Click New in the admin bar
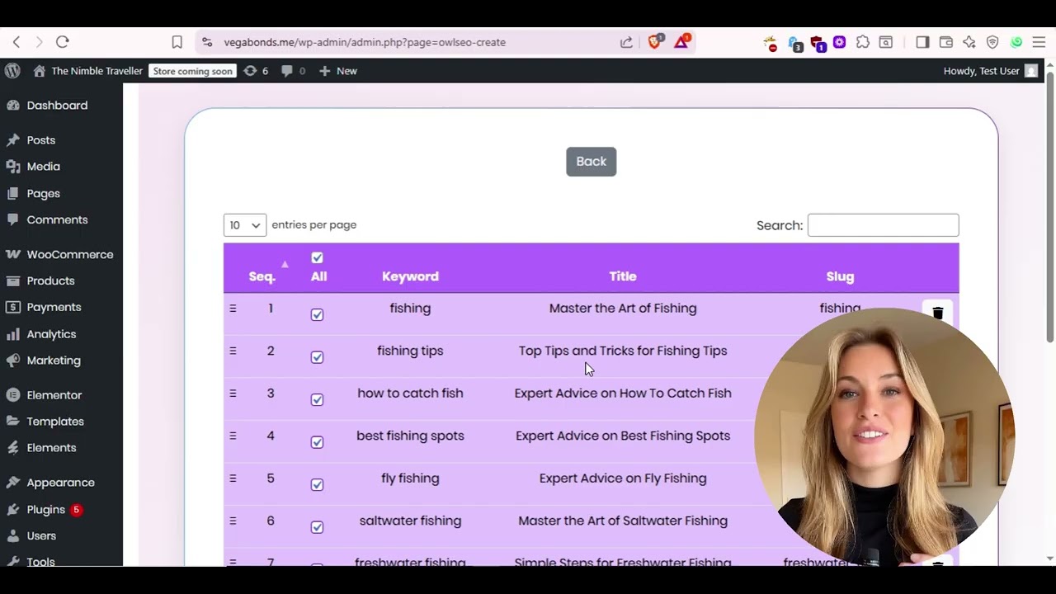The height and width of the screenshot is (594, 1056). pos(338,71)
